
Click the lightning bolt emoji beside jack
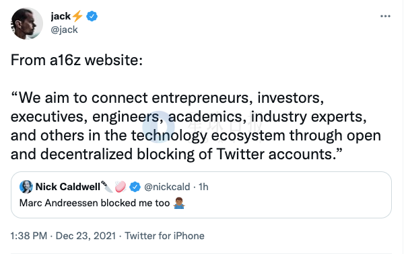[77, 16]
